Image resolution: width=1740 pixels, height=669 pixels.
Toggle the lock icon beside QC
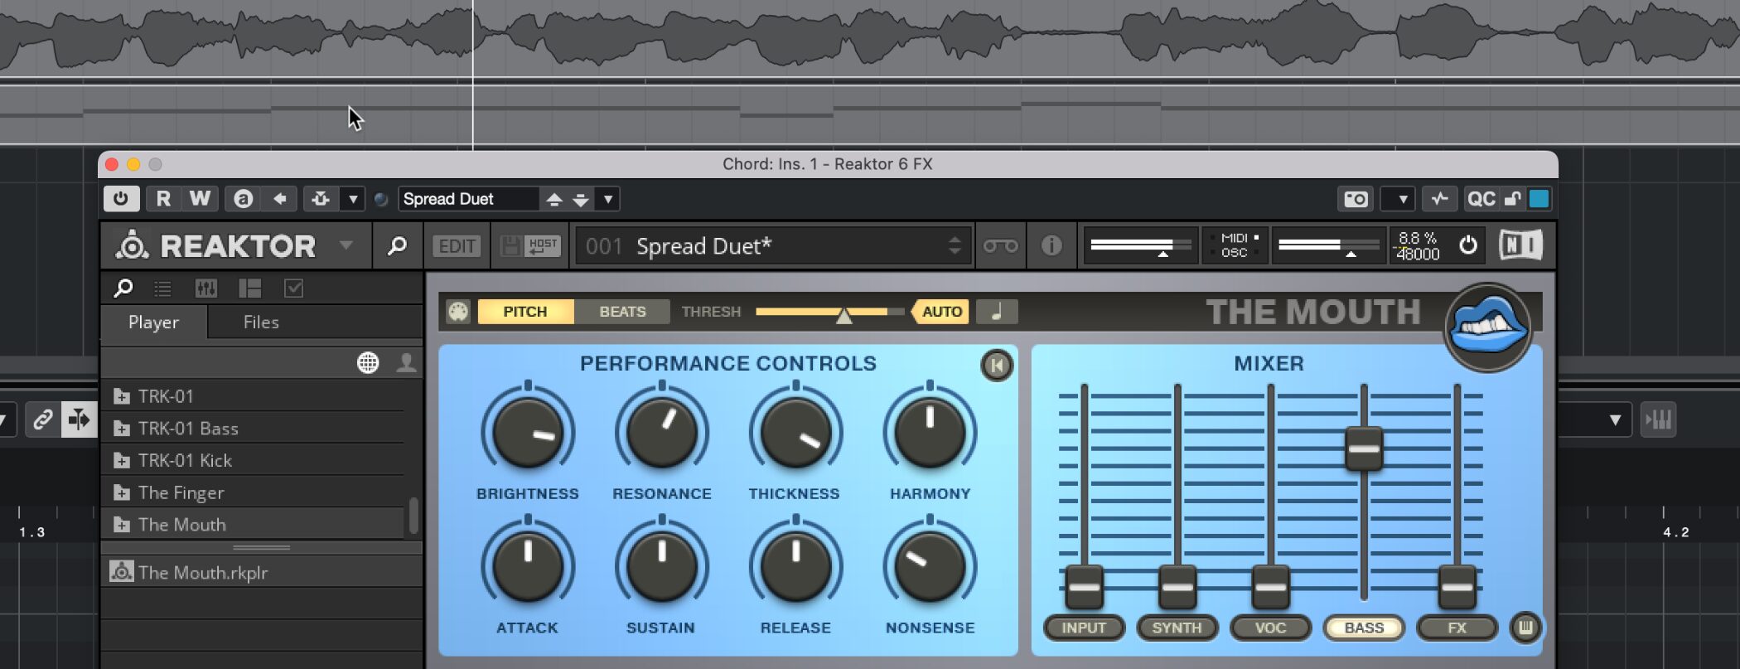[1513, 199]
